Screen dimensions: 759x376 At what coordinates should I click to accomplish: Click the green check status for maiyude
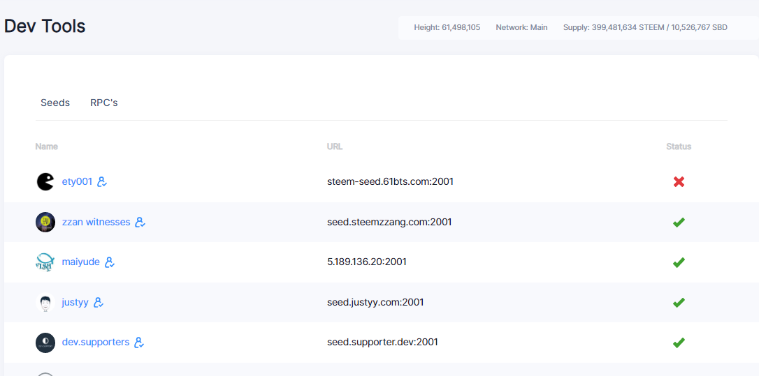(x=679, y=262)
